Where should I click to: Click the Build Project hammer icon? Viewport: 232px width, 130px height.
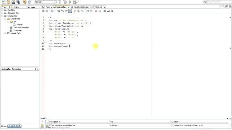[60, 2]
